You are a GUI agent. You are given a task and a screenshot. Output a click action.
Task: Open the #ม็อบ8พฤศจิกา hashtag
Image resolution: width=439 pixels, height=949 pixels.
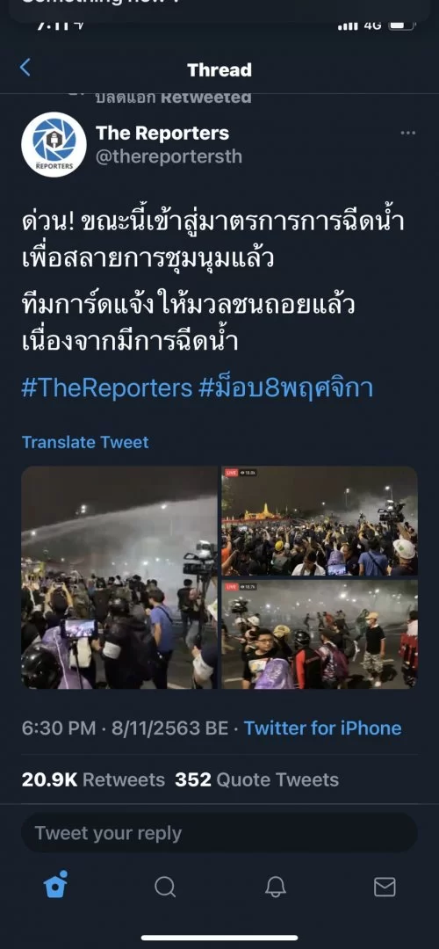(x=285, y=388)
